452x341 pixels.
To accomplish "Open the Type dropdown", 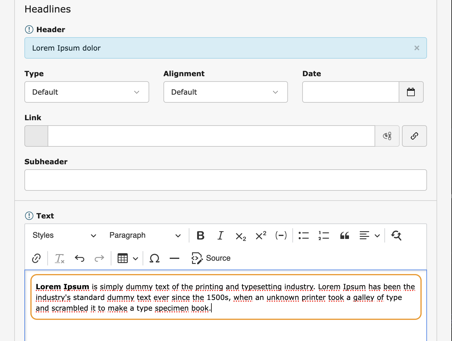I will tap(87, 92).
